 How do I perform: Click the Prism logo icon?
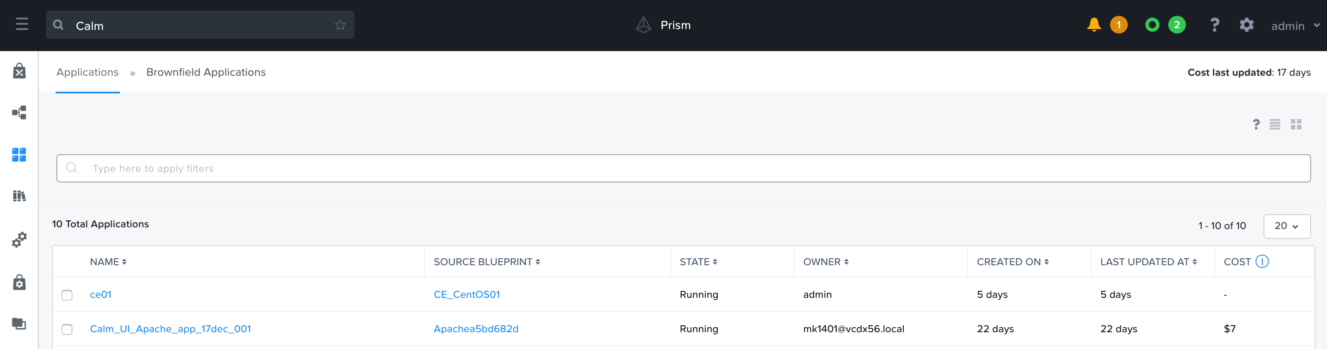tap(643, 25)
